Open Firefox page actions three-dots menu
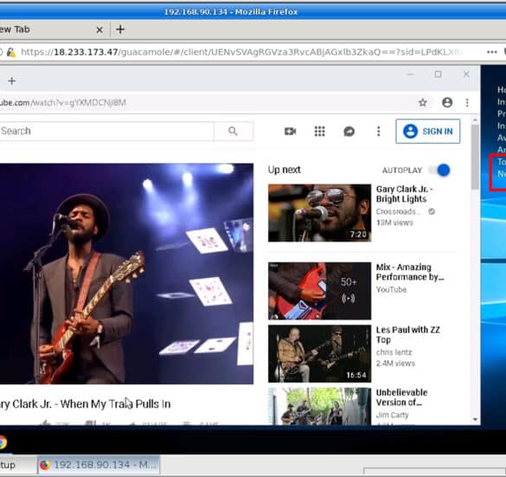This screenshot has height=477, width=506. (x=492, y=52)
